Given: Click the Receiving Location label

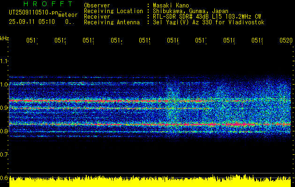Looking at the screenshot, I should (x=113, y=11).
